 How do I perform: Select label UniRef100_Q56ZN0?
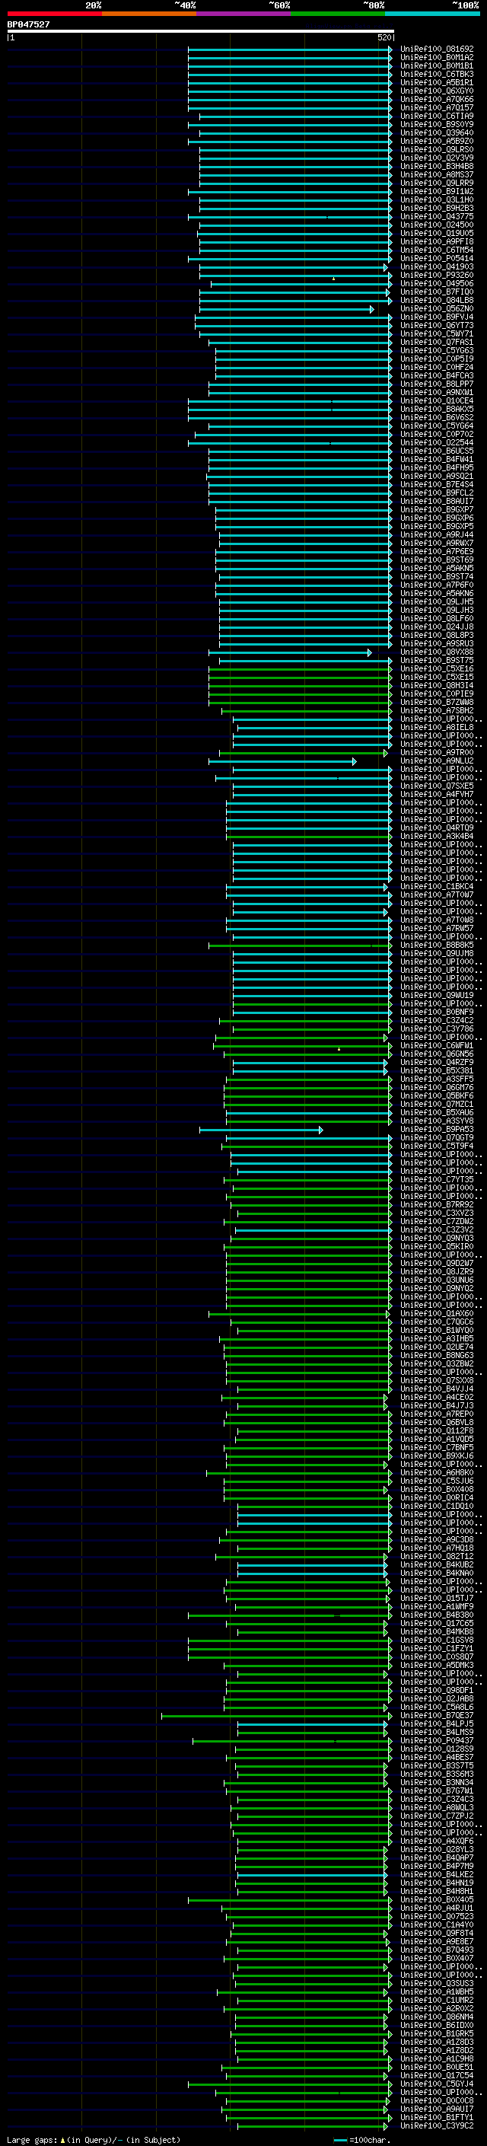click(x=436, y=308)
